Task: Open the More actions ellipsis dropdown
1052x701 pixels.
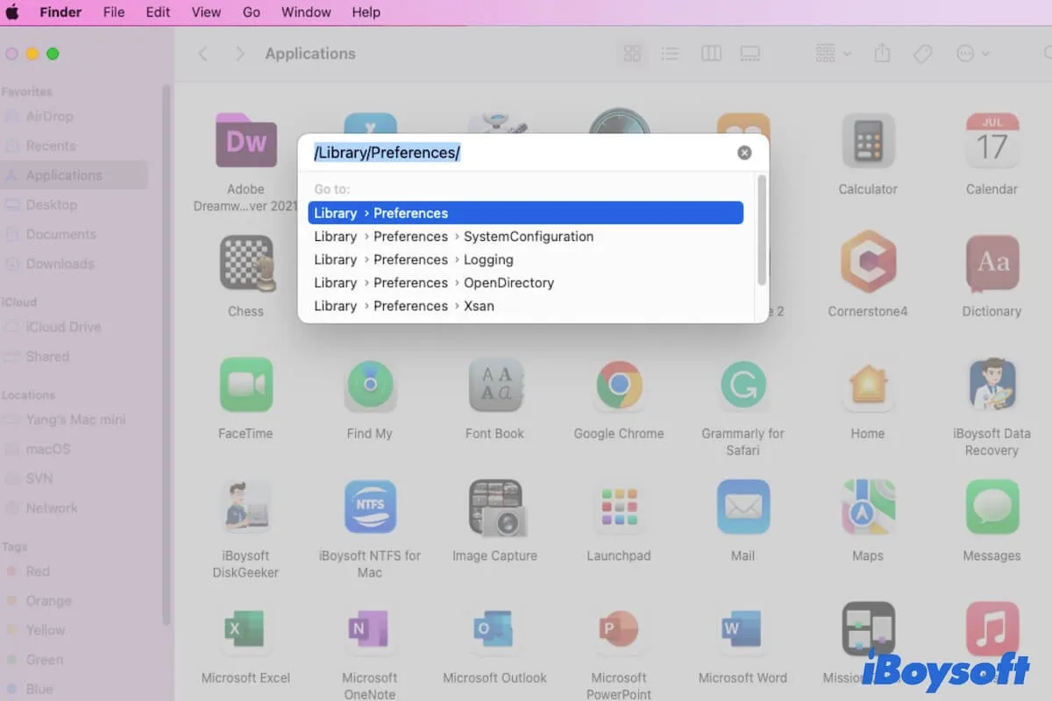Action: pos(972,53)
